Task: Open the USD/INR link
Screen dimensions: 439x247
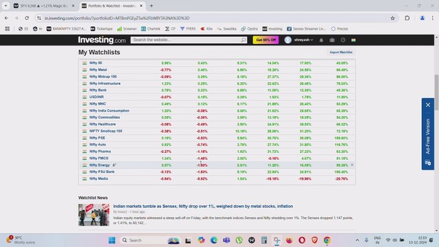Action: click(x=97, y=97)
